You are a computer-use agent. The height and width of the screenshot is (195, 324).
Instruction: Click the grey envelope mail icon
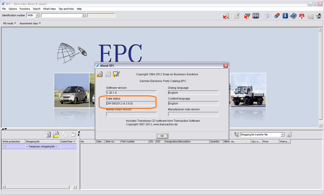tap(310, 16)
